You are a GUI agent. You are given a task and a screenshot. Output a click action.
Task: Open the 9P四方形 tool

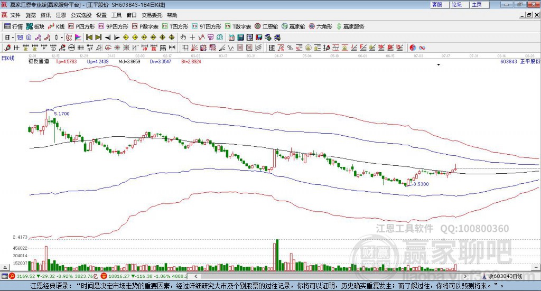113,26
